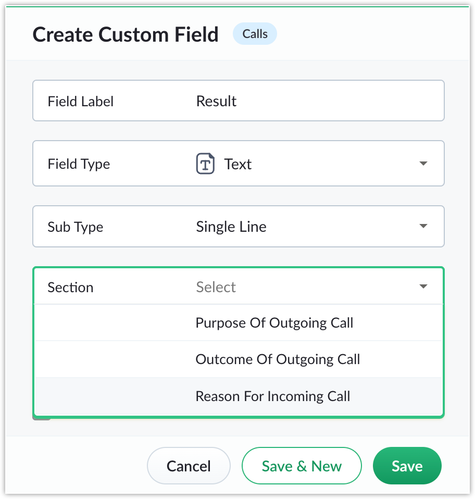Click the green Save button

point(407,466)
